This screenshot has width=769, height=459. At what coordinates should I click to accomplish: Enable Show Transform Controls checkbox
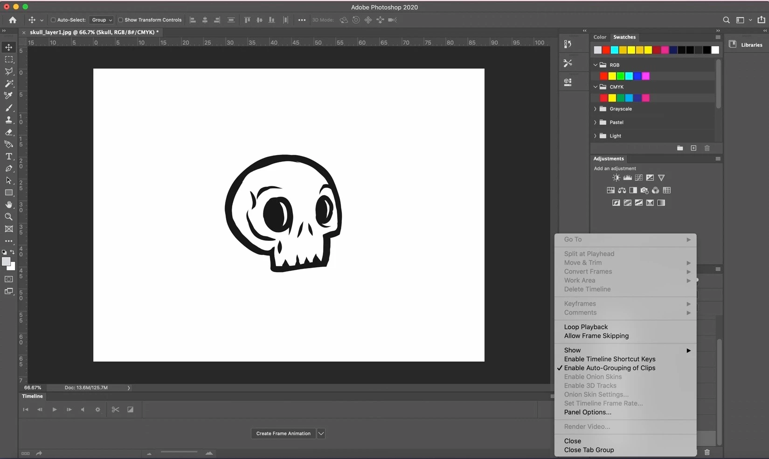tap(120, 20)
